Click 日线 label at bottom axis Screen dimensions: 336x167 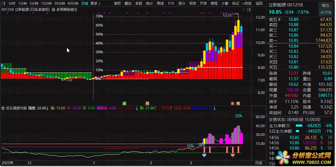click(259, 163)
